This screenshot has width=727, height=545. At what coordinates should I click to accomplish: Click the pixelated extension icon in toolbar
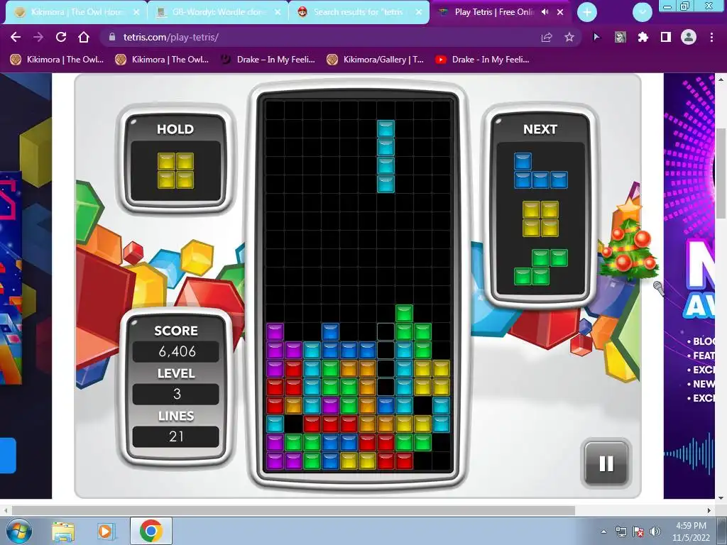tap(620, 37)
